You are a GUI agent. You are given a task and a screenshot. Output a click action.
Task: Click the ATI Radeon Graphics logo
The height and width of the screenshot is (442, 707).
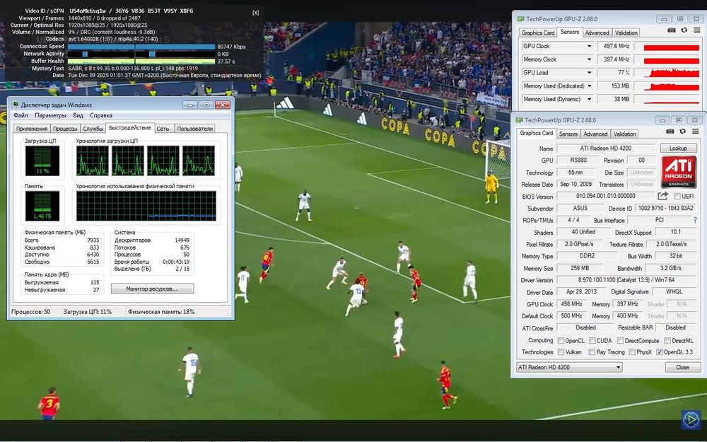(x=679, y=172)
